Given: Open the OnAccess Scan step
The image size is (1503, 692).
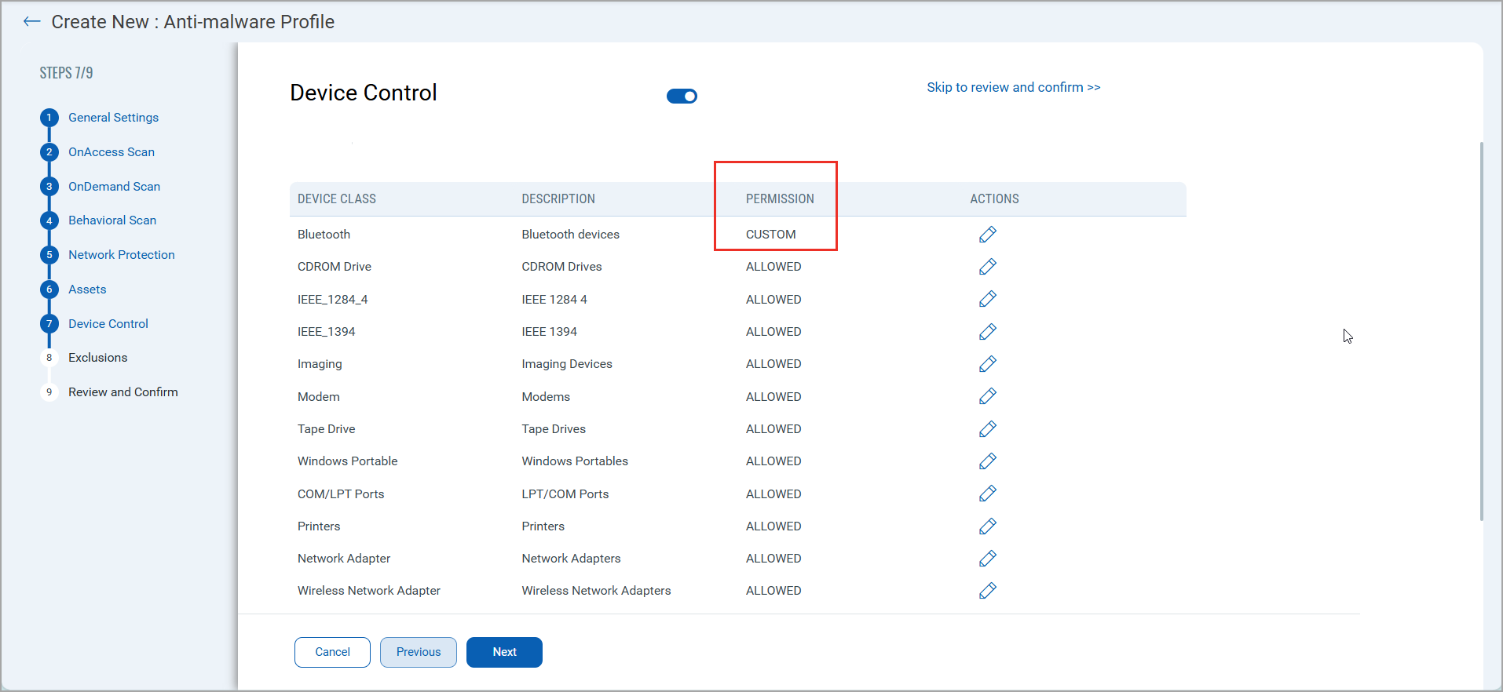Looking at the screenshot, I should point(111,152).
